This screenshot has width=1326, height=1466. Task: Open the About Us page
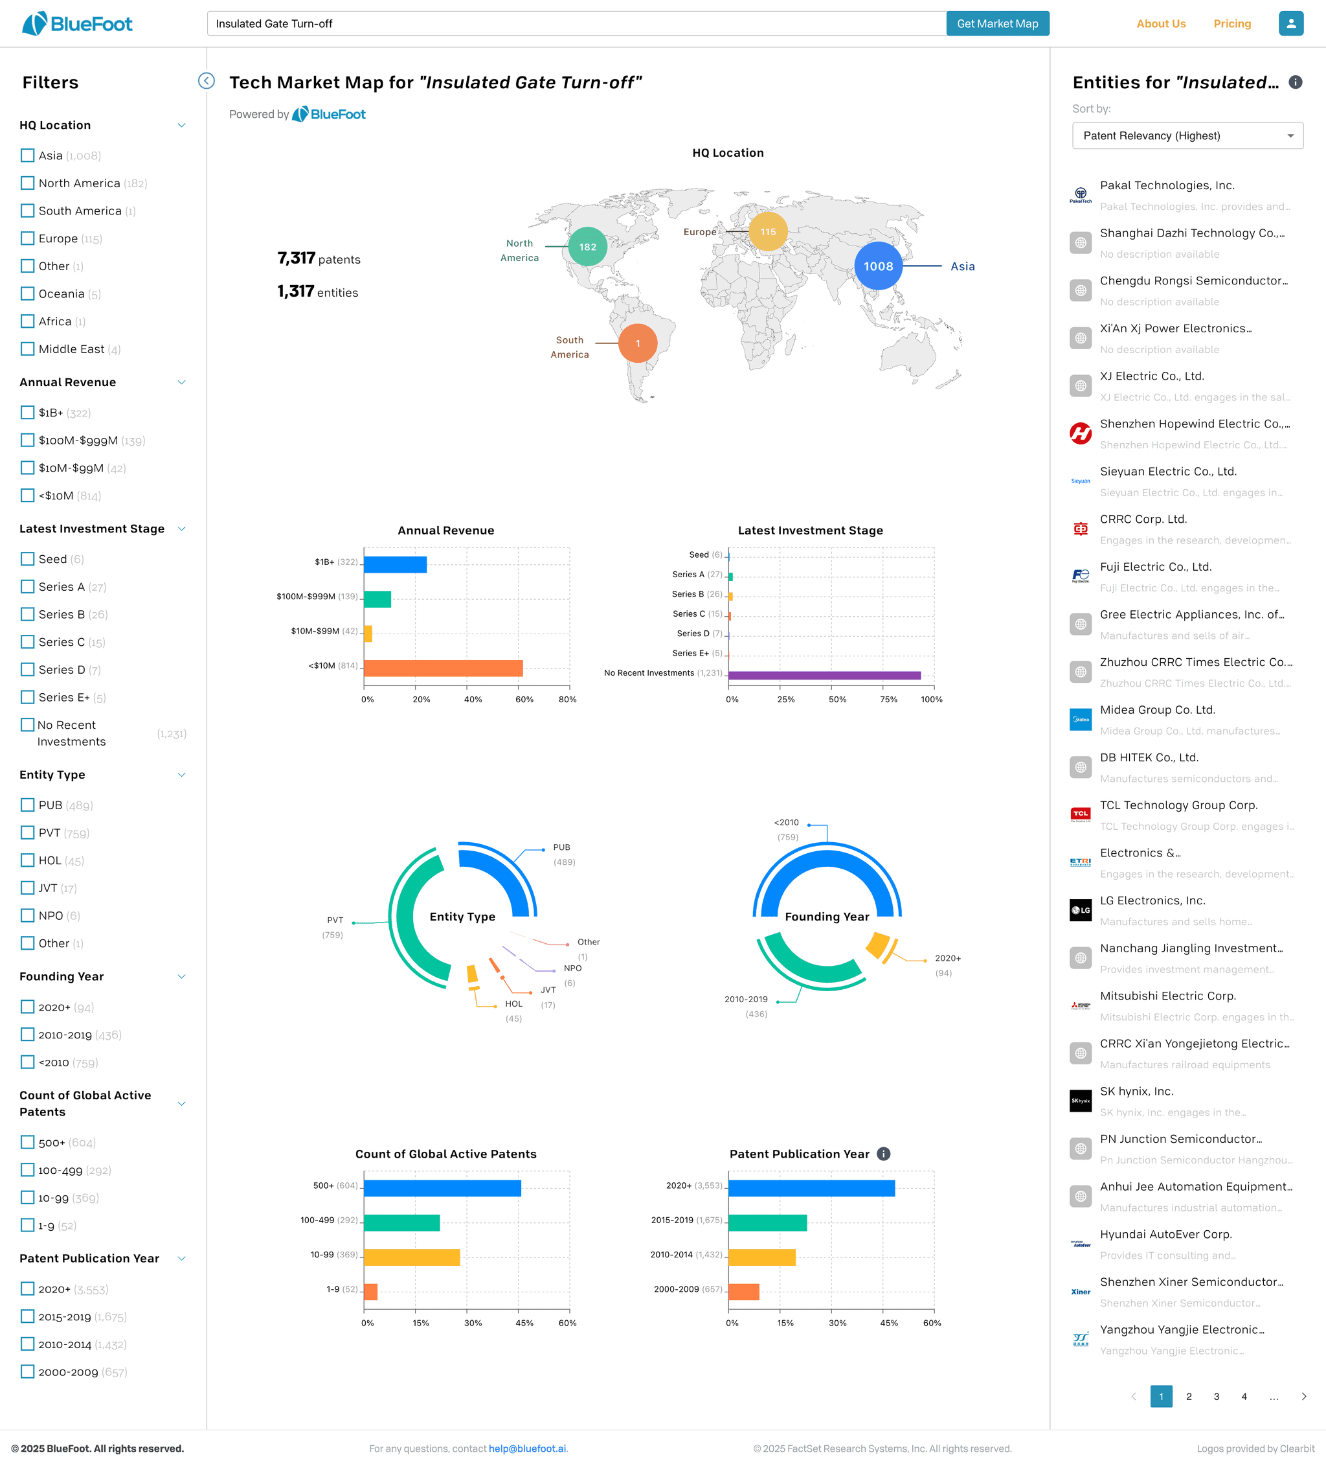tap(1160, 23)
